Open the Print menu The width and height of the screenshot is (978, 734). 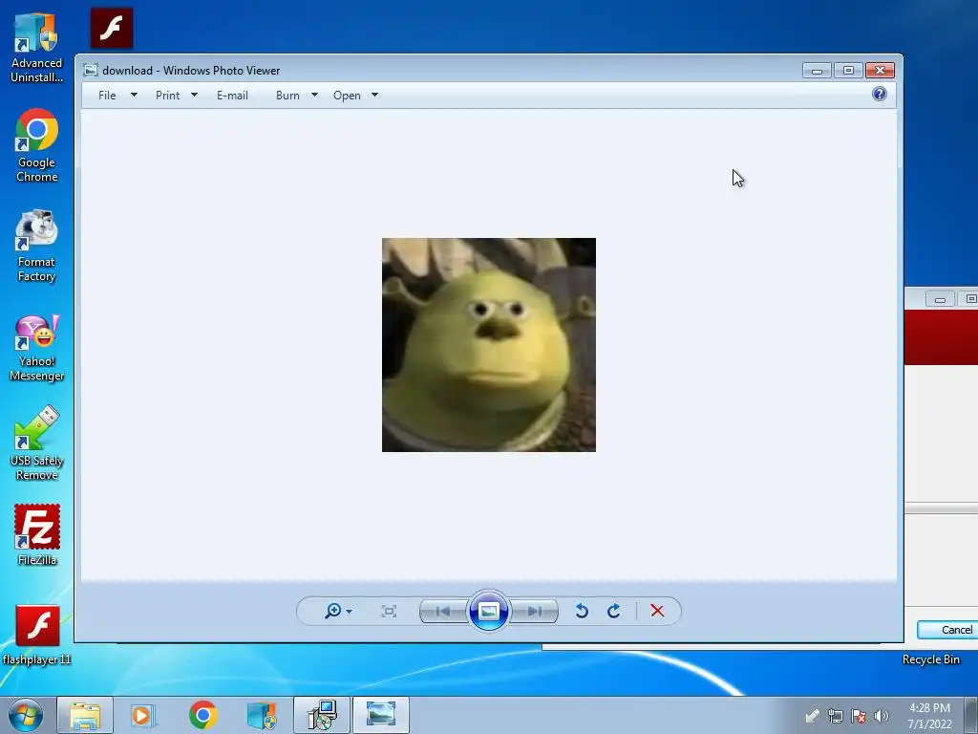[x=168, y=96]
